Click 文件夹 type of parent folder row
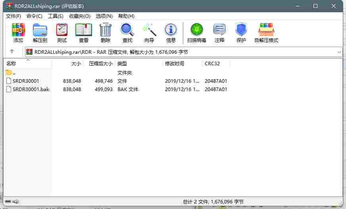The height and width of the screenshot is (209, 346). pos(125,73)
